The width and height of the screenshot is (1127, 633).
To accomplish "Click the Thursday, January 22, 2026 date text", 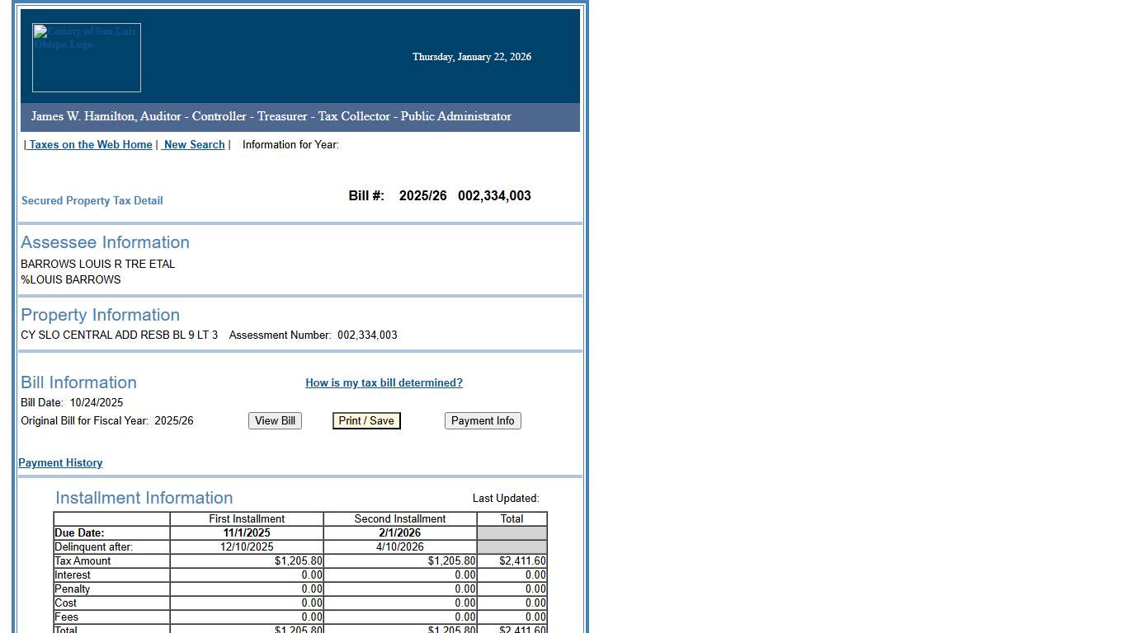I will pyautogui.click(x=471, y=57).
